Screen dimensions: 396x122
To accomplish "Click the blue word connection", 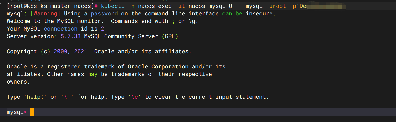I will (61, 29).
